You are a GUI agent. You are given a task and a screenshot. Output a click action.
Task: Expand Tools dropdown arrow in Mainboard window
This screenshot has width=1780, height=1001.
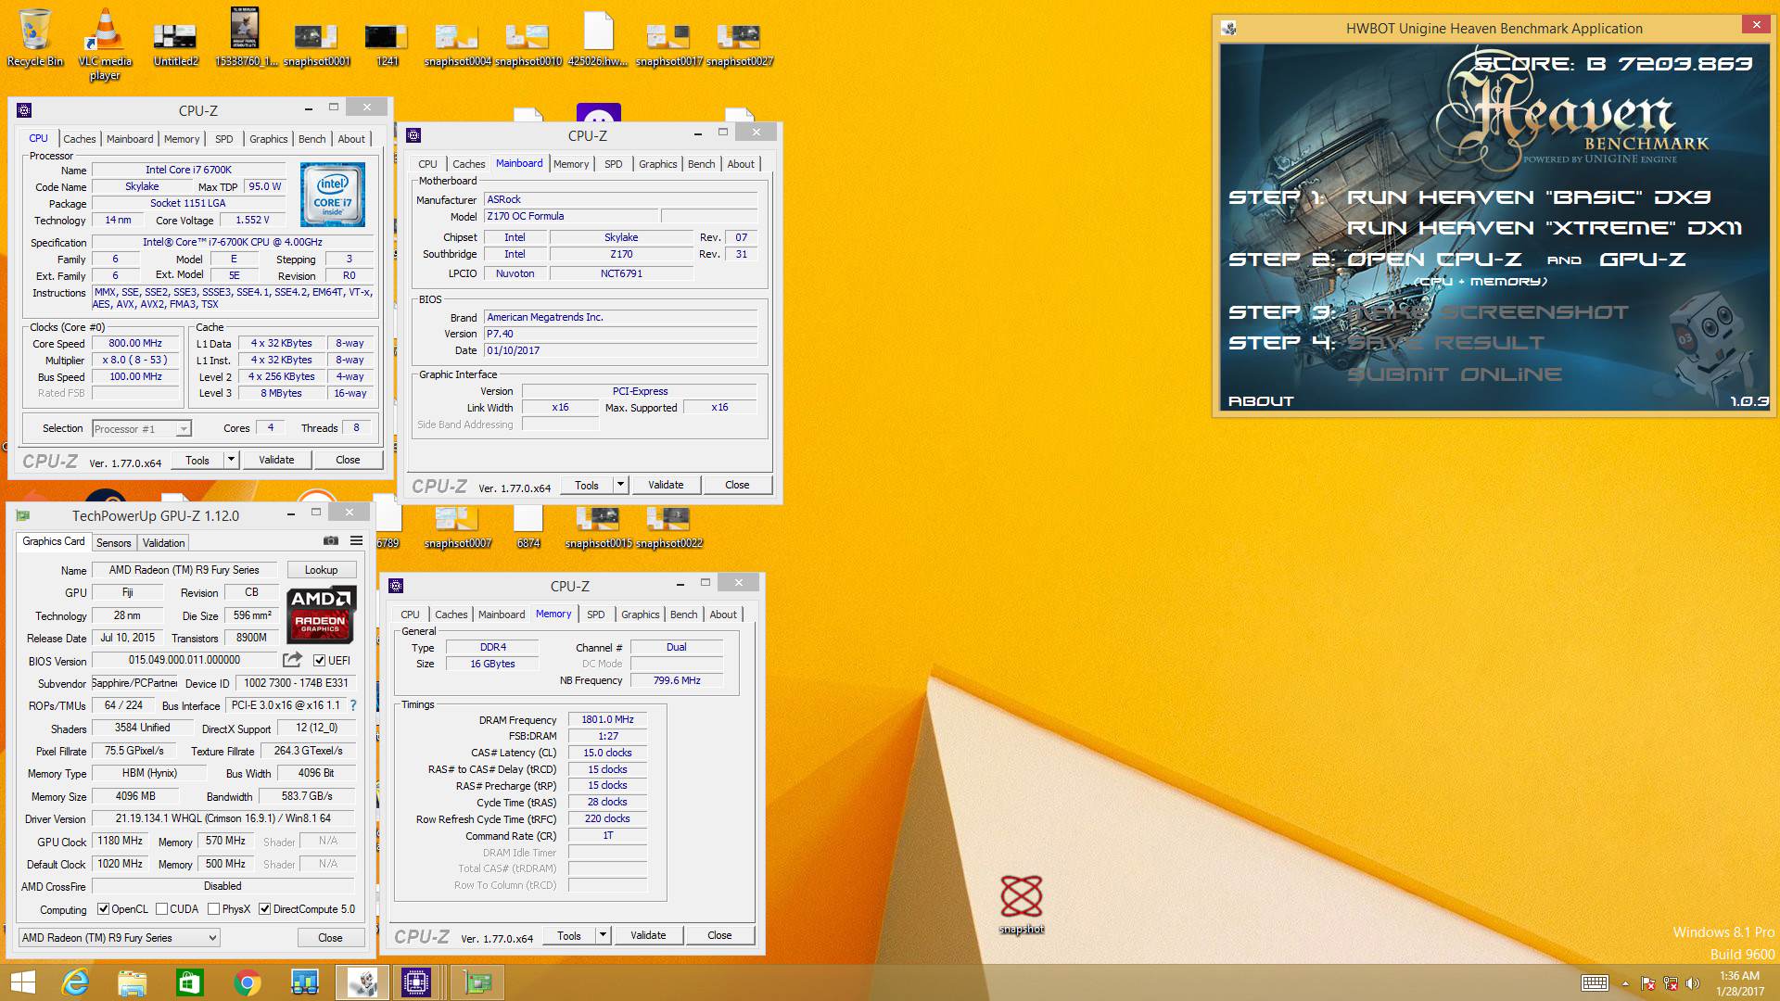pos(620,485)
